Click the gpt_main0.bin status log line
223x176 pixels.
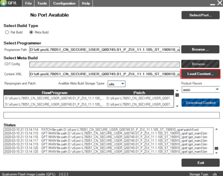click(106, 133)
